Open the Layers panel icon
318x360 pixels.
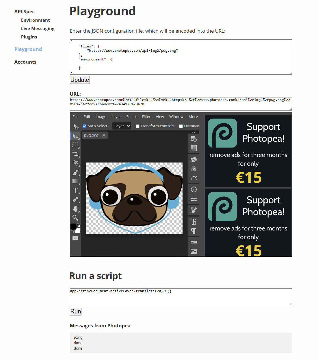194,160
